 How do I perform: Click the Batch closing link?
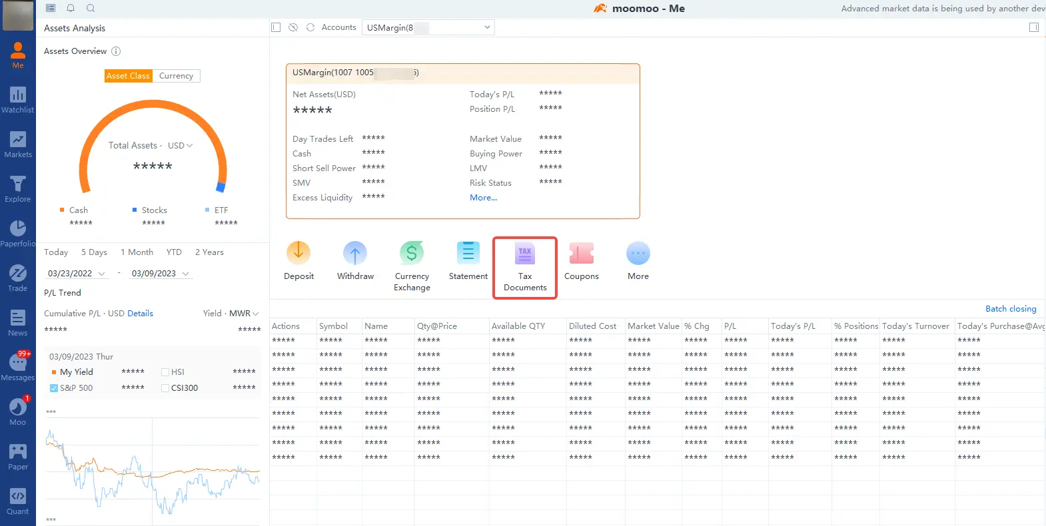click(1011, 309)
